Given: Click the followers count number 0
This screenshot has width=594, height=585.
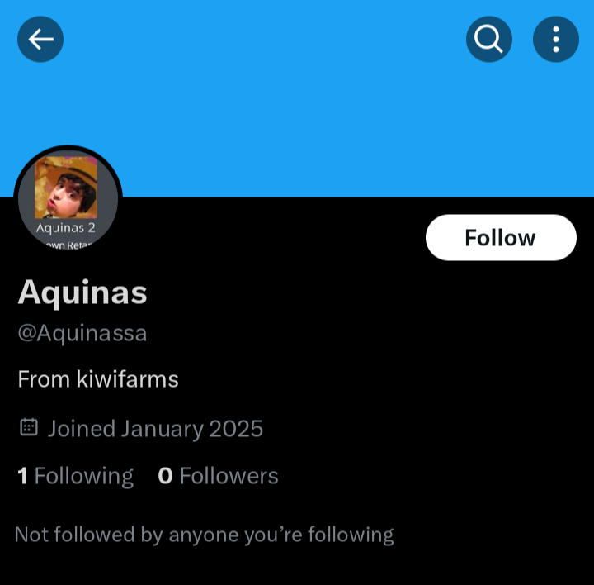Looking at the screenshot, I should pos(165,476).
